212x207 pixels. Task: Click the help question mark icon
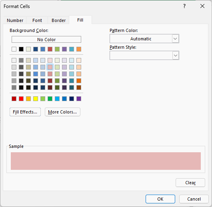point(184,6)
